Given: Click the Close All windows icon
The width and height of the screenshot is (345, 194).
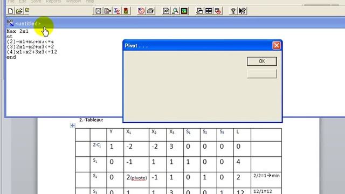Looking at the screenshot, I should point(218,11).
